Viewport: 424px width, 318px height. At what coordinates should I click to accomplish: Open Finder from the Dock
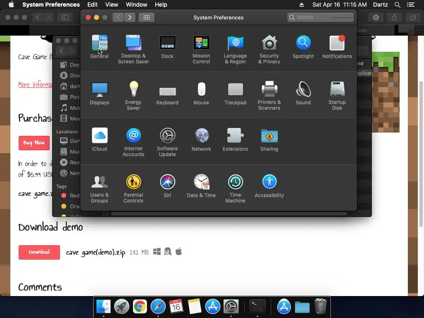point(104,306)
